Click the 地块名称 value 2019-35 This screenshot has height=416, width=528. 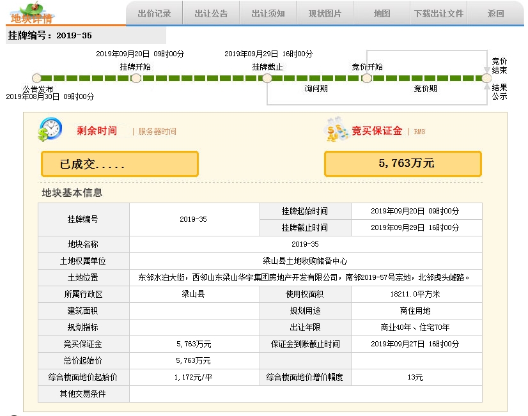pos(305,244)
